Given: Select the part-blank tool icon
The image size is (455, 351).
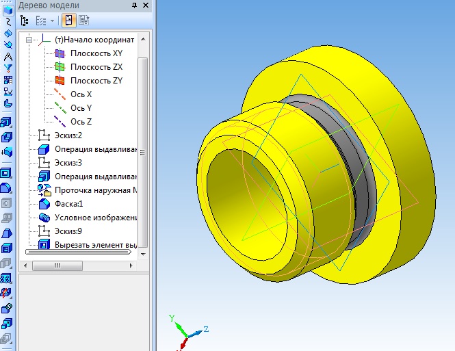Looking at the screenshot, I should coord(6,137).
